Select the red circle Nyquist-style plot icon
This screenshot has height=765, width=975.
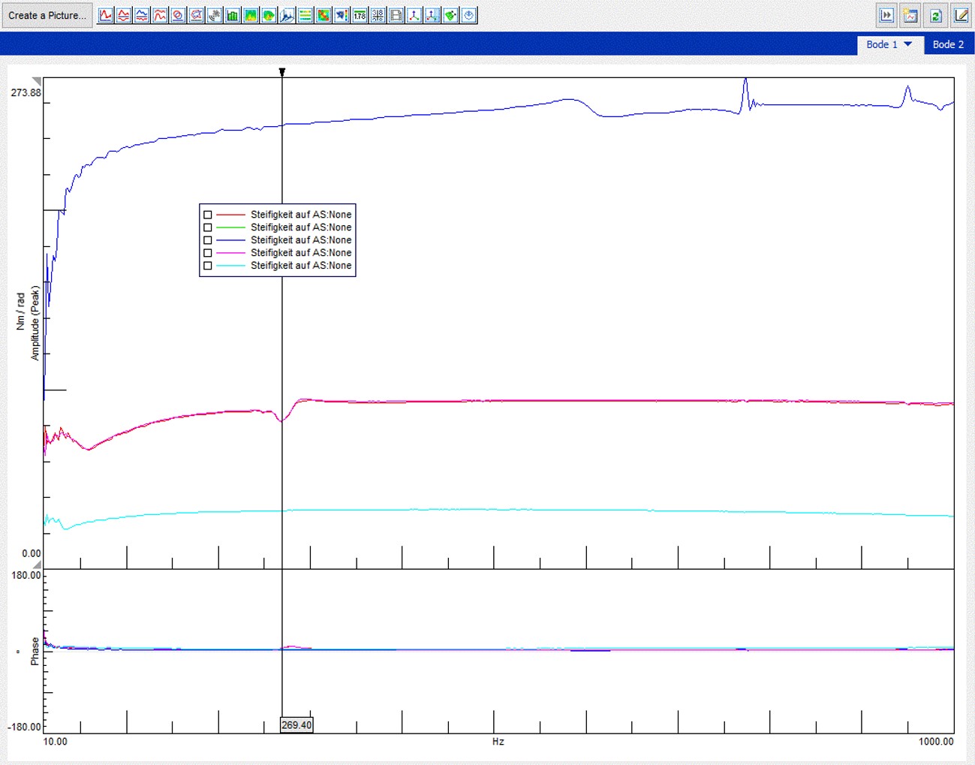click(x=178, y=15)
